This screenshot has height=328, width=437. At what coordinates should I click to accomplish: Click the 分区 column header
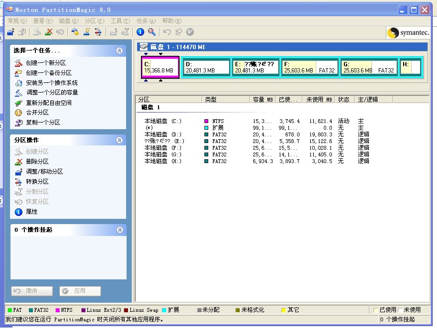pyautogui.click(x=169, y=99)
